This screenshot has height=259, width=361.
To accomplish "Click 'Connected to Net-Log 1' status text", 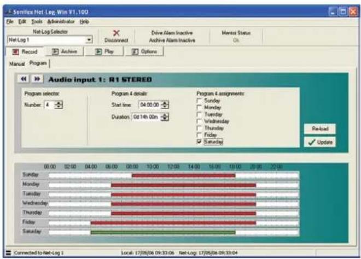I will pyautogui.click(x=39, y=253).
